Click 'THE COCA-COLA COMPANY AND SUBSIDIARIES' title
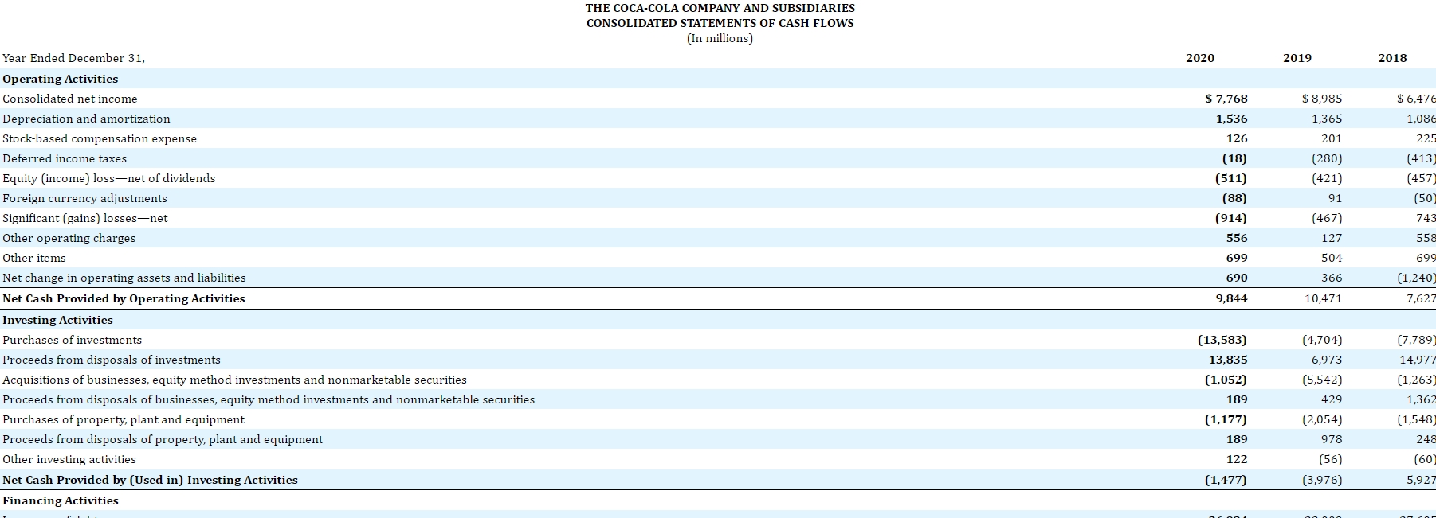 click(x=720, y=8)
